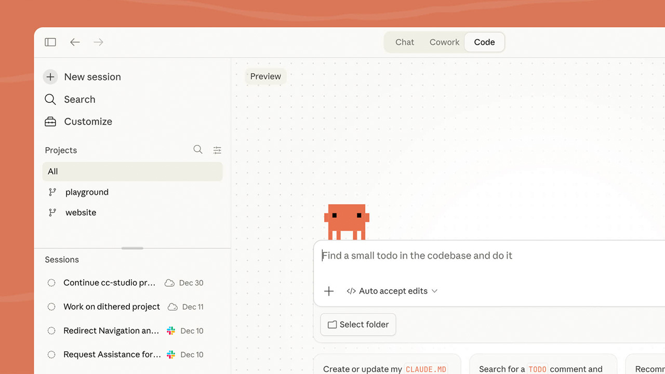665x374 pixels.
Task: Switch to the Chat tab
Action: pos(405,42)
